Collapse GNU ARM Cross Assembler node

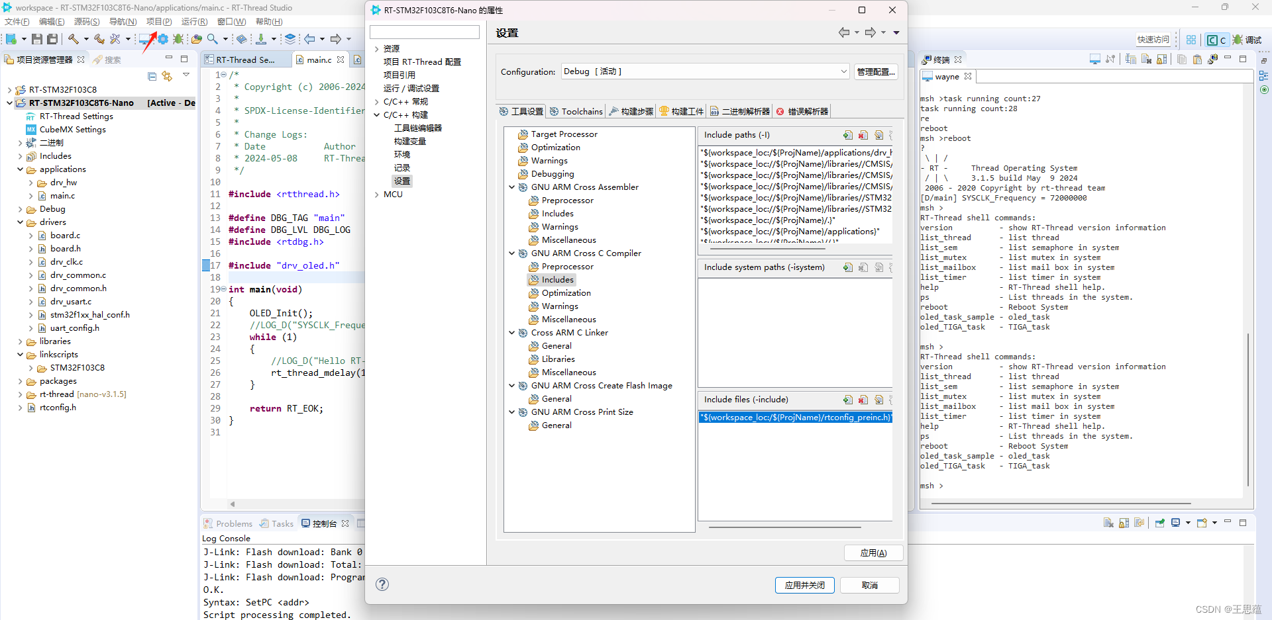[x=512, y=187]
